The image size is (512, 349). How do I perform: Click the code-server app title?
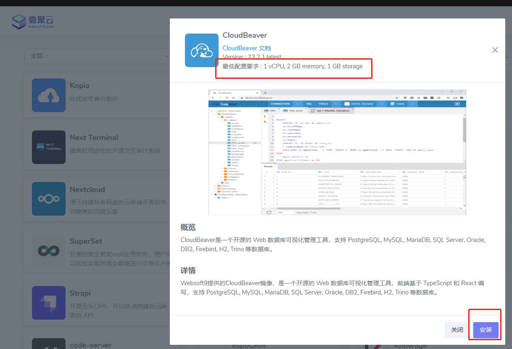(x=90, y=345)
